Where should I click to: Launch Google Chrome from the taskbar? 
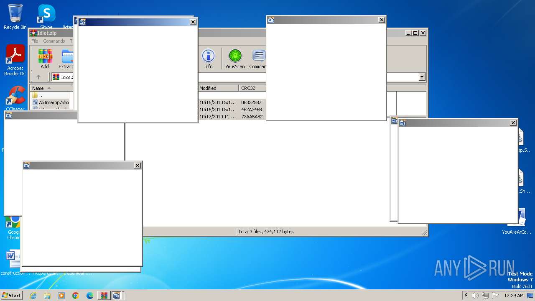76,296
